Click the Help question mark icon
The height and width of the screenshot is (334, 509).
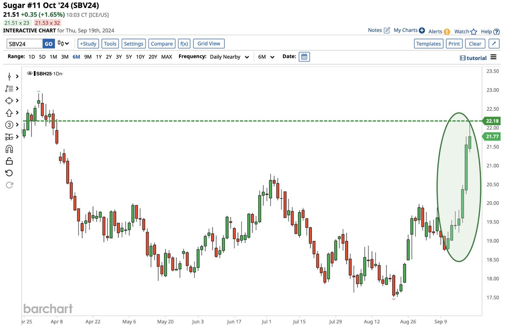[x=496, y=31]
